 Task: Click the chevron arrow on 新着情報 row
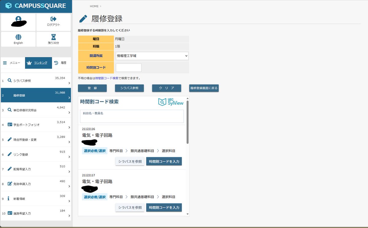(x=69, y=201)
